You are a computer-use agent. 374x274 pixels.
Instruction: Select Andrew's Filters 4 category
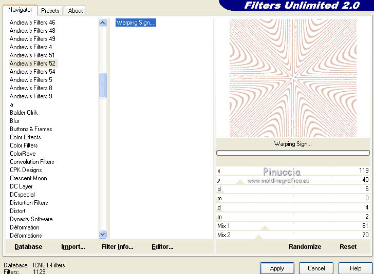point(31,47)
